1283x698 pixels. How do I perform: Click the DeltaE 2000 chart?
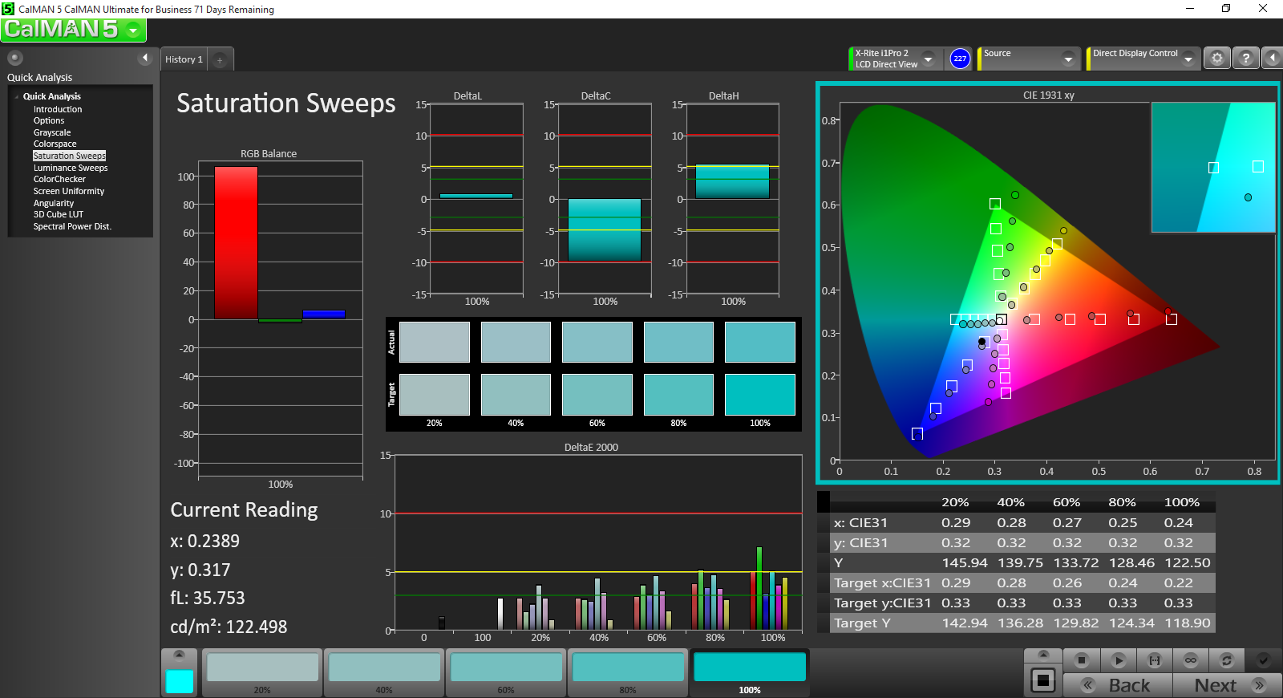[597, 542]
